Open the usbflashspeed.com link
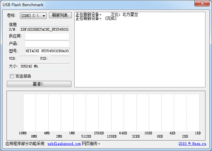The image size is (212, 151). click(x=64, y=144)
